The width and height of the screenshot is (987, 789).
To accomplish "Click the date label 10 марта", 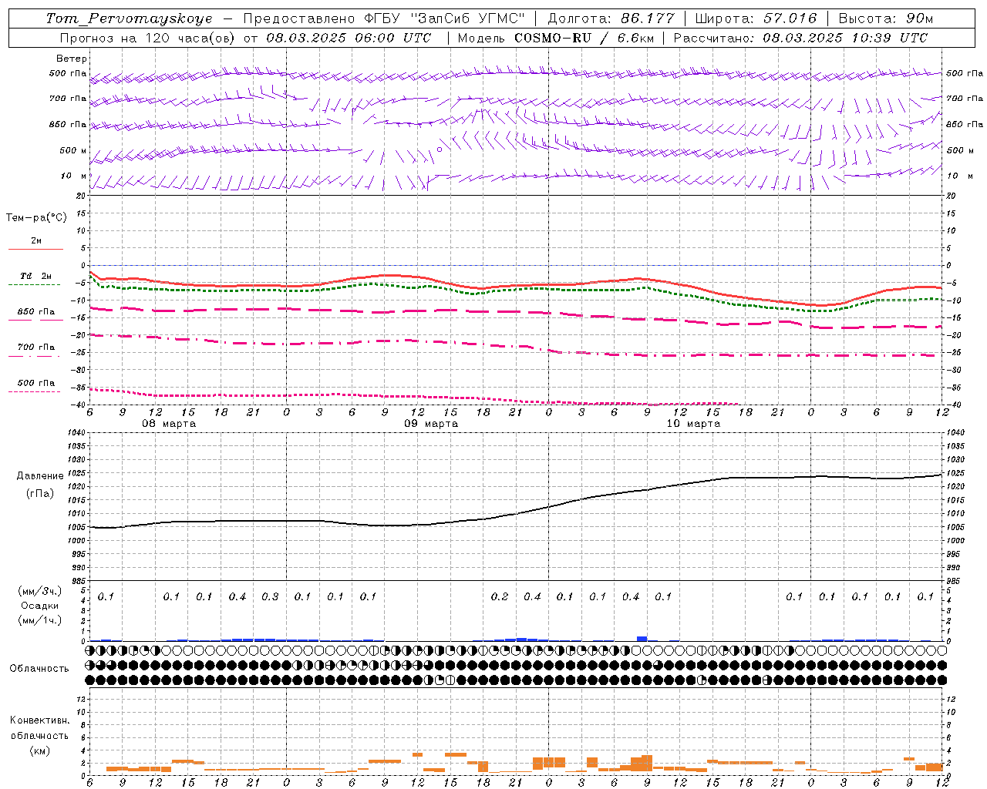I will [x=693, y=424].
